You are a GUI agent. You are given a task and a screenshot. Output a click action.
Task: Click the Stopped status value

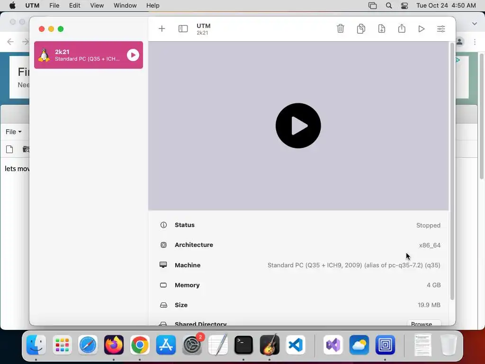tap(428, 225)
